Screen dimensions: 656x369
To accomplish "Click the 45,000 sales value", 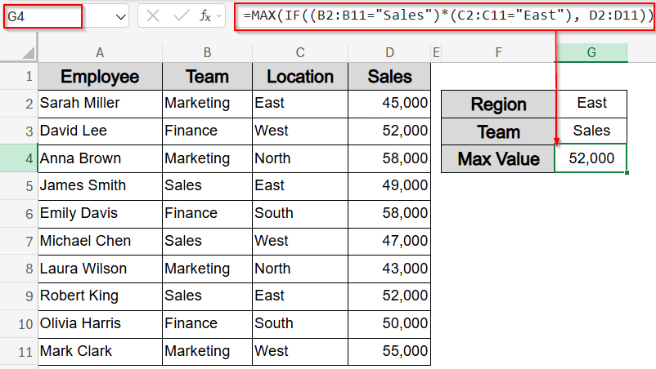I will [389, 103].
